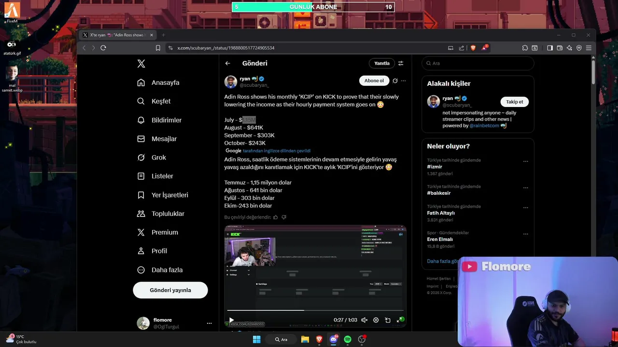Open Brave VPN shield icon
This screenshot has height=347, width=618.
[x=579, y=48]
